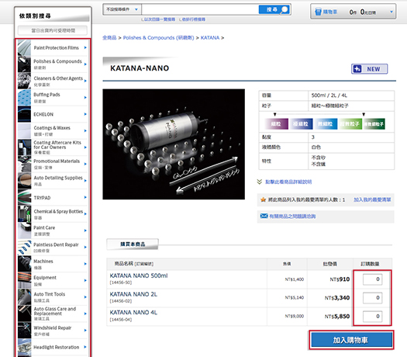The width and height of the screenshot is (407, 357).
Task: Click the button under the category search heading
Action: [53, 30]
